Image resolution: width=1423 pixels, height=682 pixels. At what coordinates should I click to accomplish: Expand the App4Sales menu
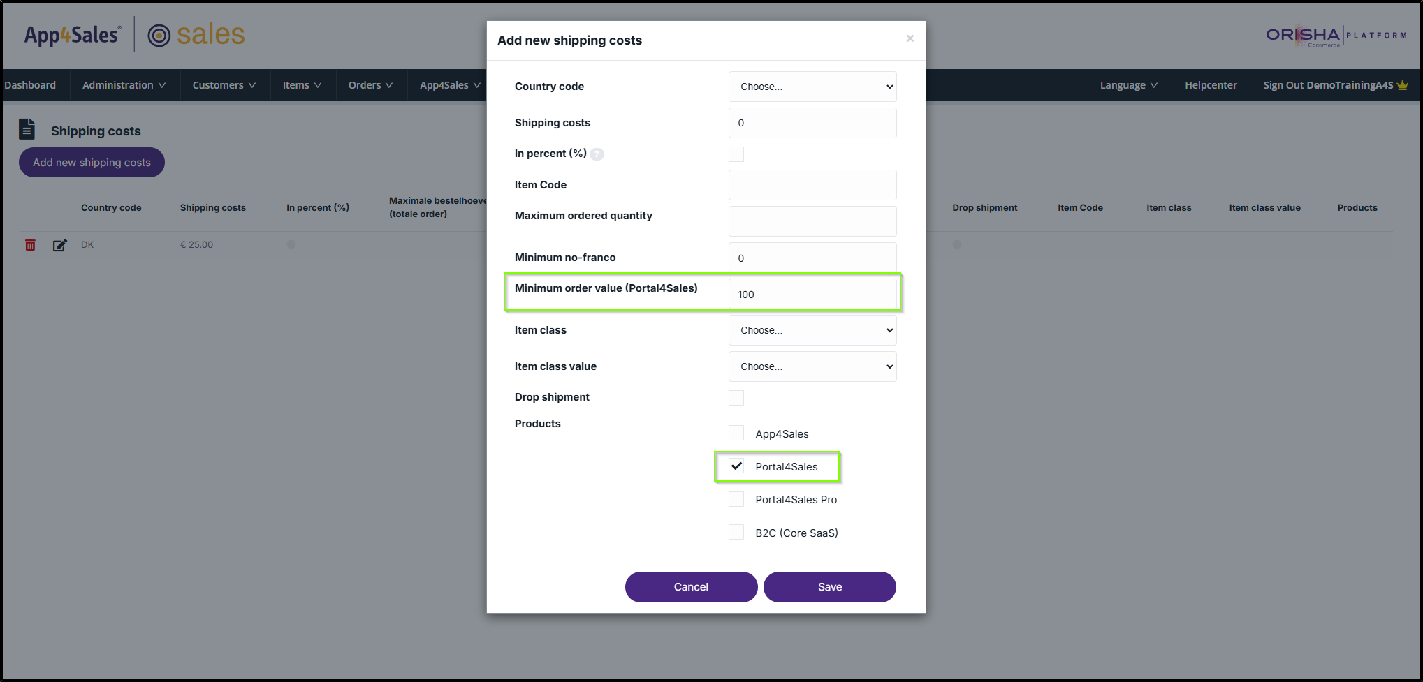(x=450, y=85)
